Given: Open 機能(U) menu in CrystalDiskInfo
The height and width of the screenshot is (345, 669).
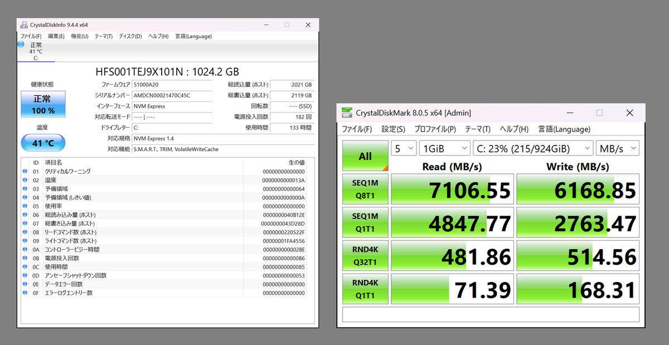Looking at the screenshot, I should [x=79, y=36].
